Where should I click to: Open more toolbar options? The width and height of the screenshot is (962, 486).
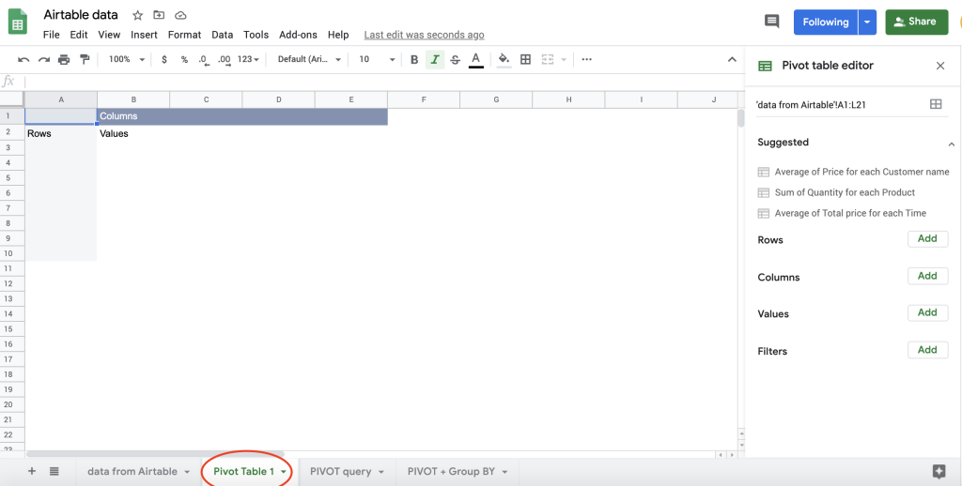pos(586,59)
